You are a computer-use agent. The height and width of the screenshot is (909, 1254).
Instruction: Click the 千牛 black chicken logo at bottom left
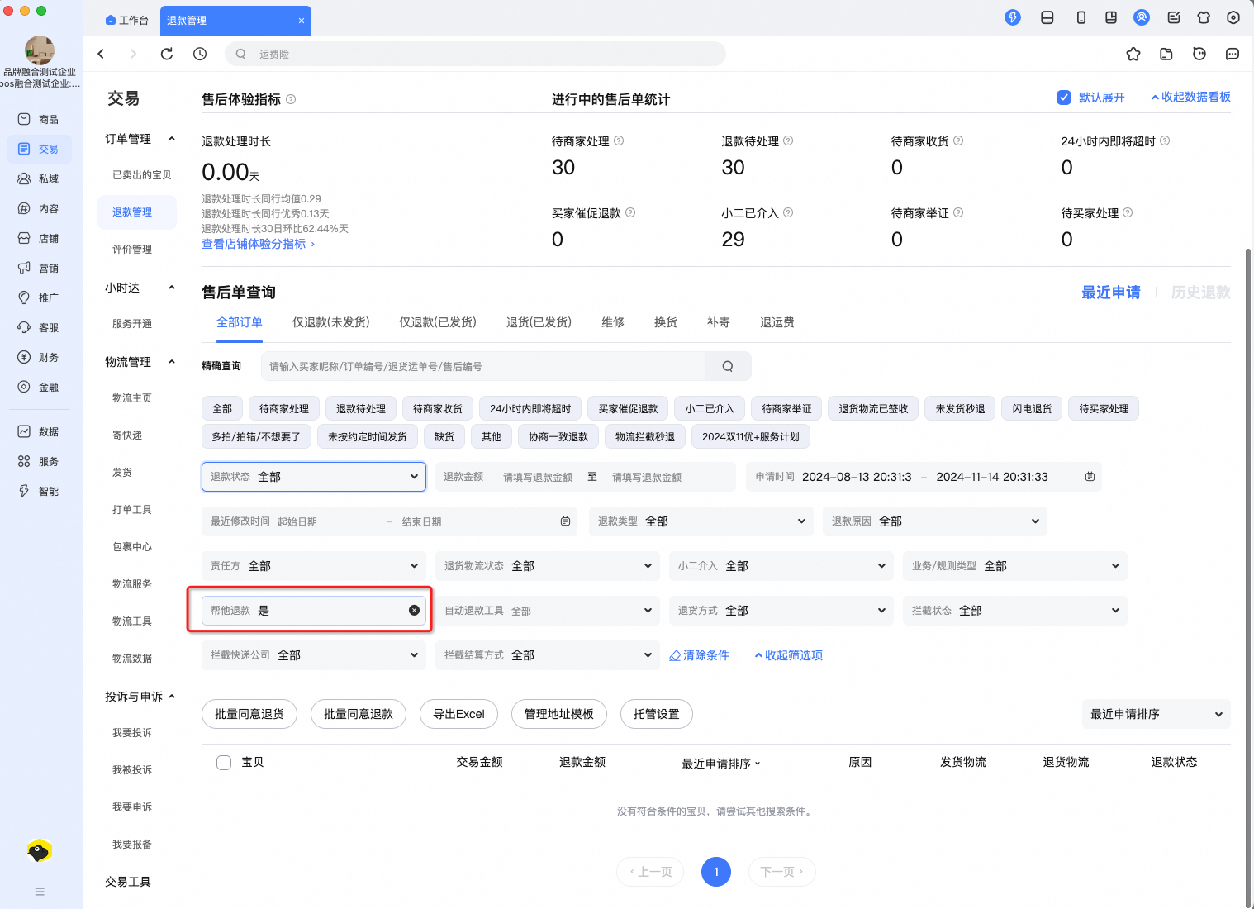point(37,850)
